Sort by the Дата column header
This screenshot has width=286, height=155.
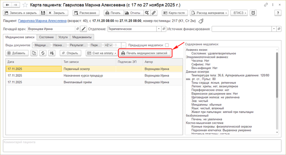coord(34,62)
